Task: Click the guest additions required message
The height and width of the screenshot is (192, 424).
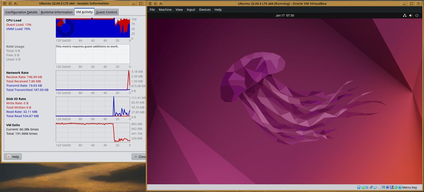Action: tap(87, 46)
